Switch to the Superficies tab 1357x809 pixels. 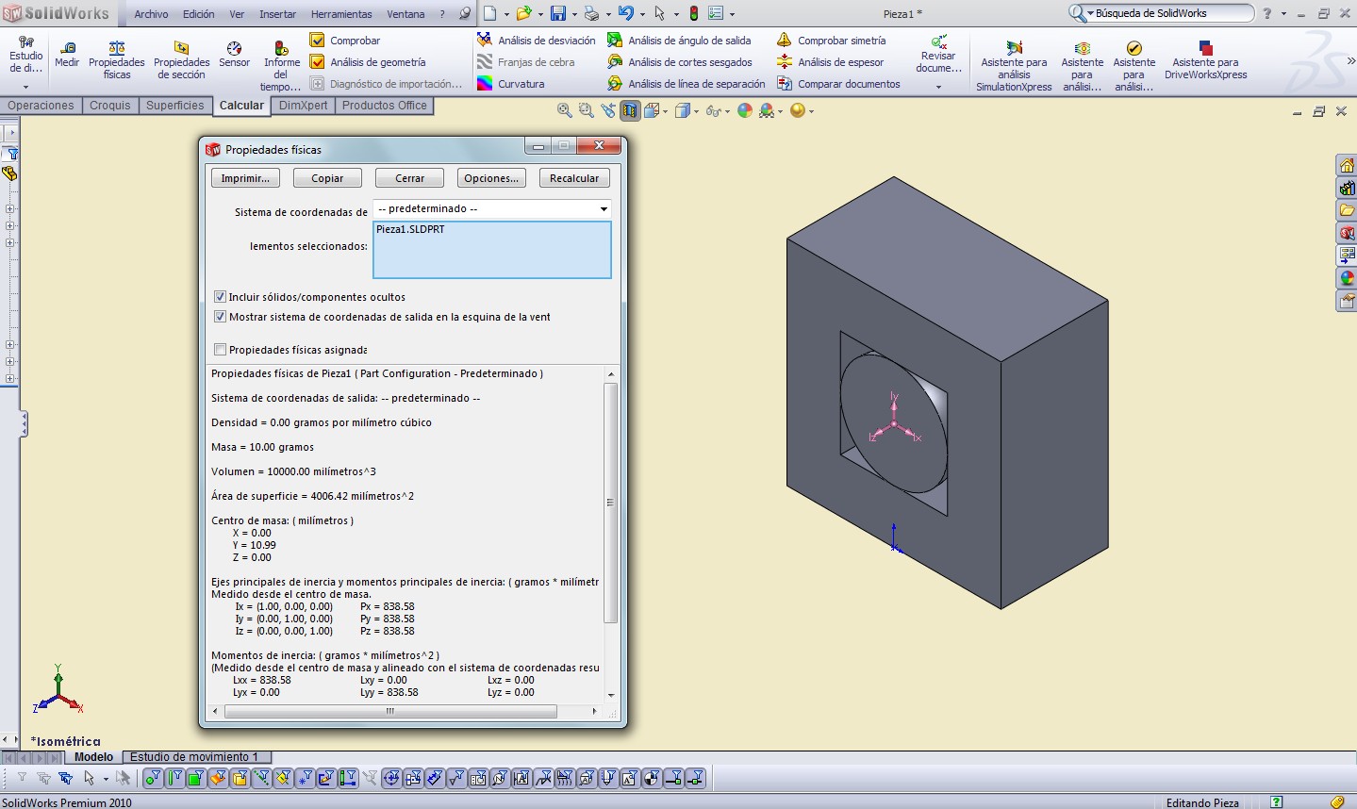click(x=174, y=106)
